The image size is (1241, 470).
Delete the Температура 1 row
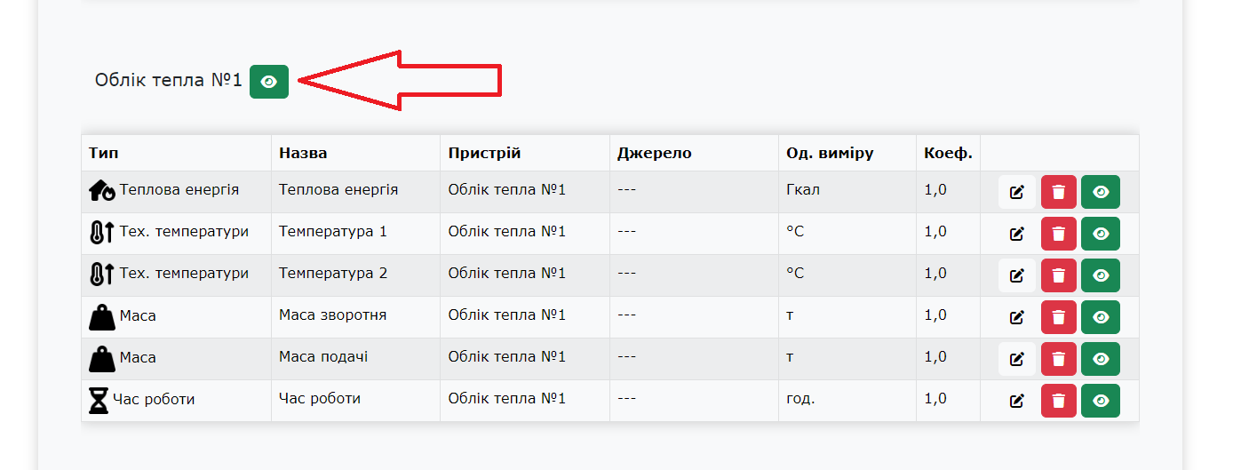(1058, 234)
